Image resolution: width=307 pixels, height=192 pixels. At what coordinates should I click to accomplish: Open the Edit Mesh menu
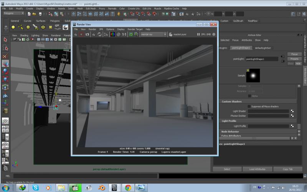pos(91,8)
